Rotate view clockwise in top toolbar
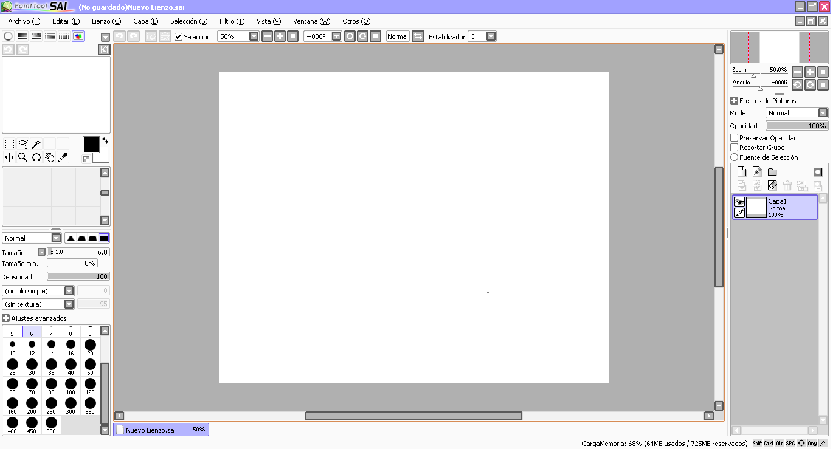The image size is (833, 449). [x=362, y=36]
